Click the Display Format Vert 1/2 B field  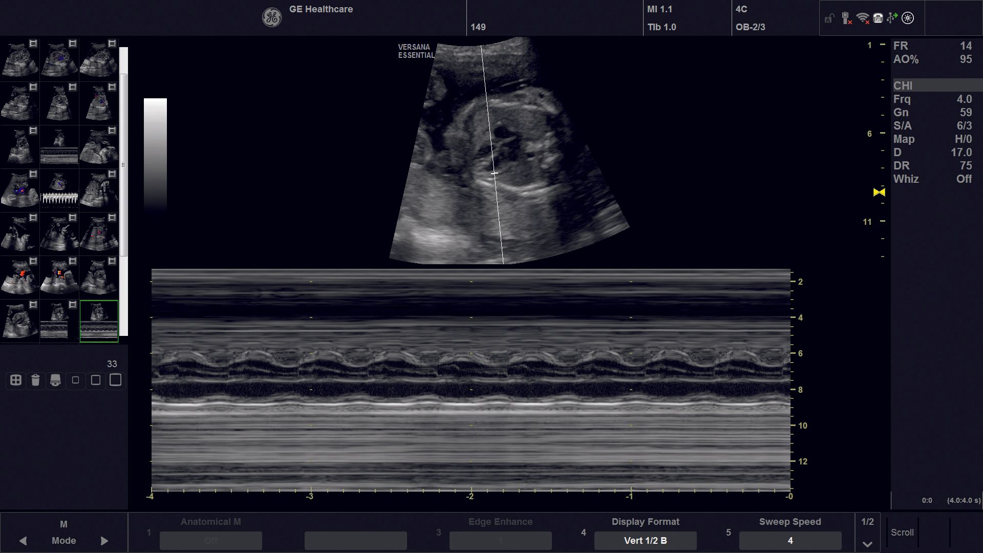[645, 540]
